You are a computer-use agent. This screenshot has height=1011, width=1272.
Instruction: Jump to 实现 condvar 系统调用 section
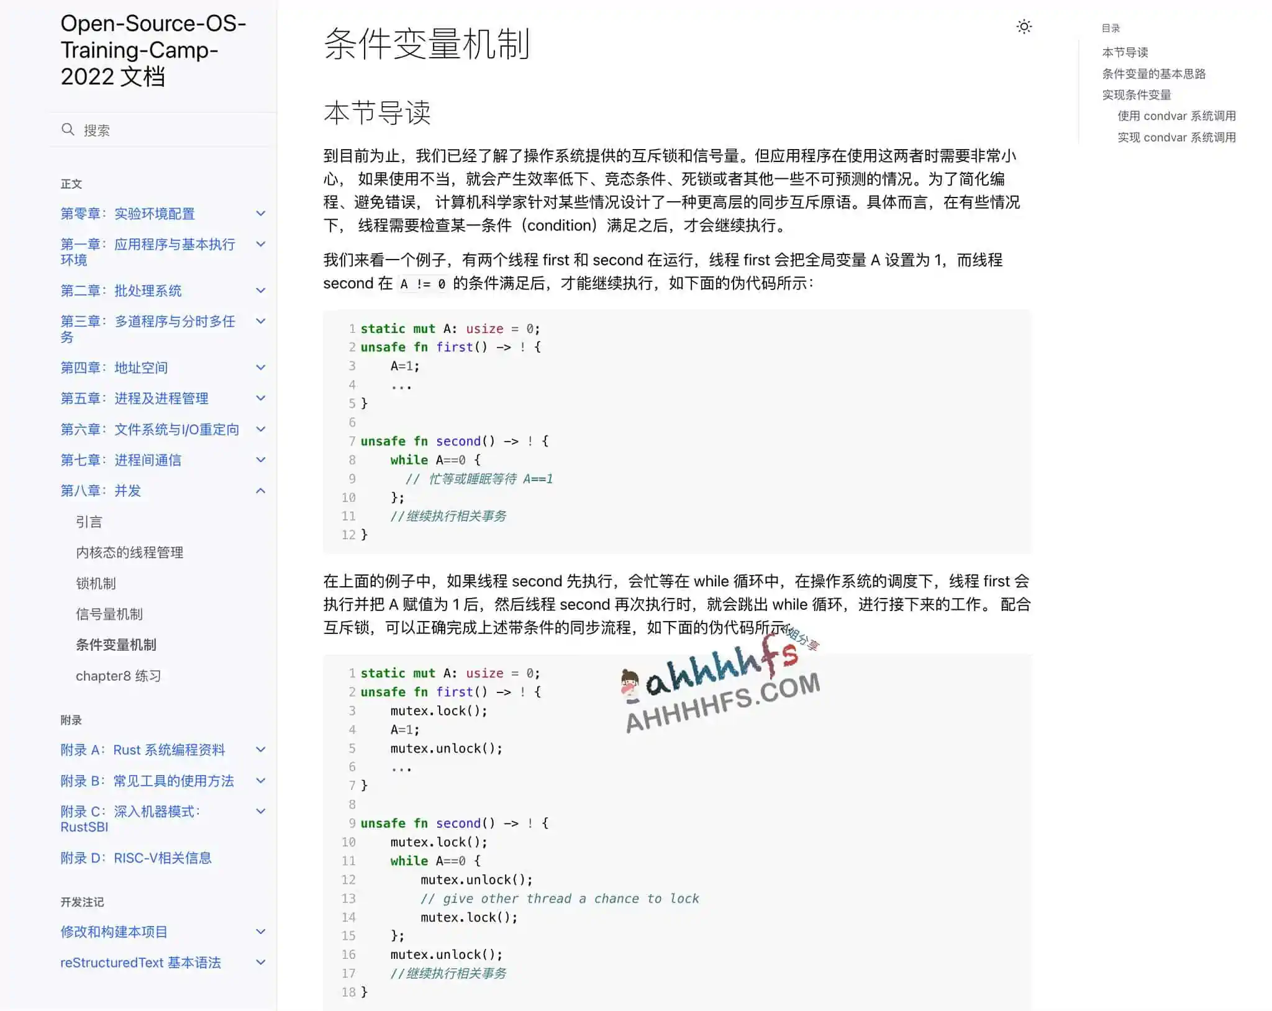(1176, 137)
